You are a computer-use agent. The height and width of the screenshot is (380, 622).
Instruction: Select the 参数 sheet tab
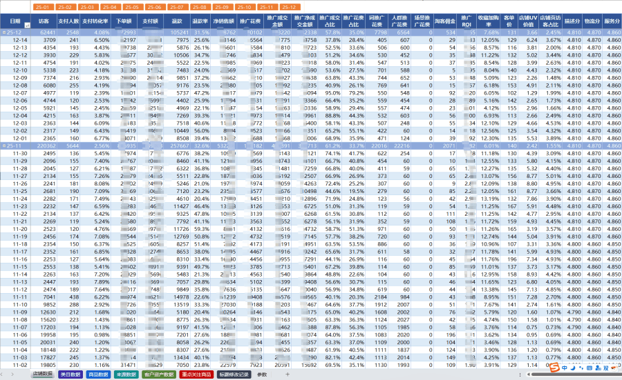(263, 374)
